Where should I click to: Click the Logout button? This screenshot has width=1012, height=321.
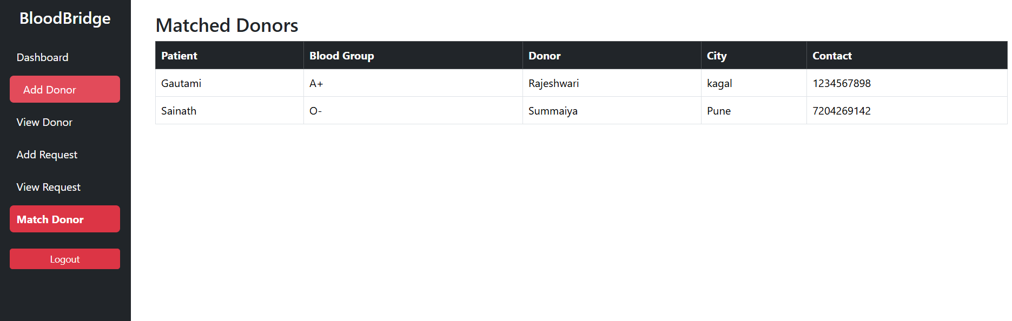64,259
